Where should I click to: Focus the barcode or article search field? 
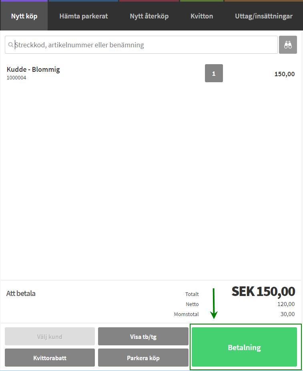click(x=144, y=45)
